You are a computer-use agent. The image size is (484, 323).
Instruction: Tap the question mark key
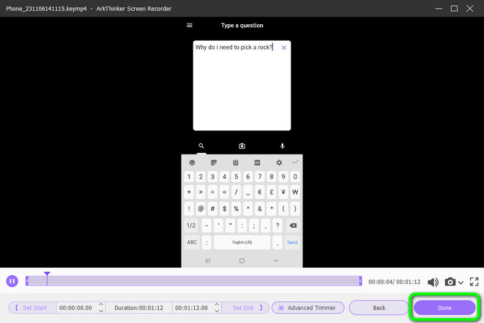click(278, 225)
